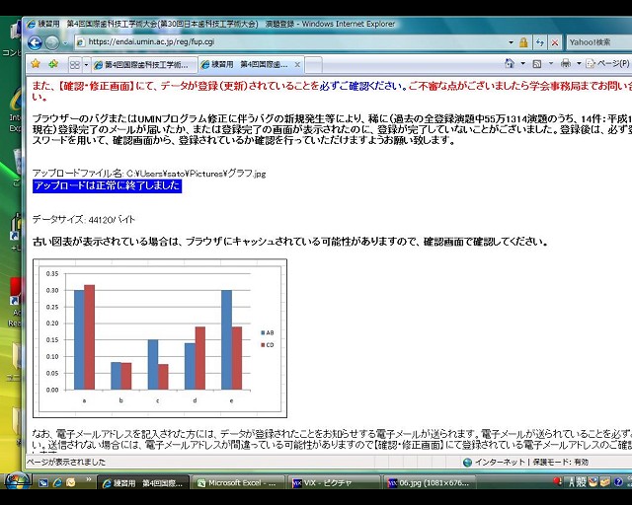Expand the tab list dropdown arrow
The image size is (632, 505).
(x=86, y=65)
